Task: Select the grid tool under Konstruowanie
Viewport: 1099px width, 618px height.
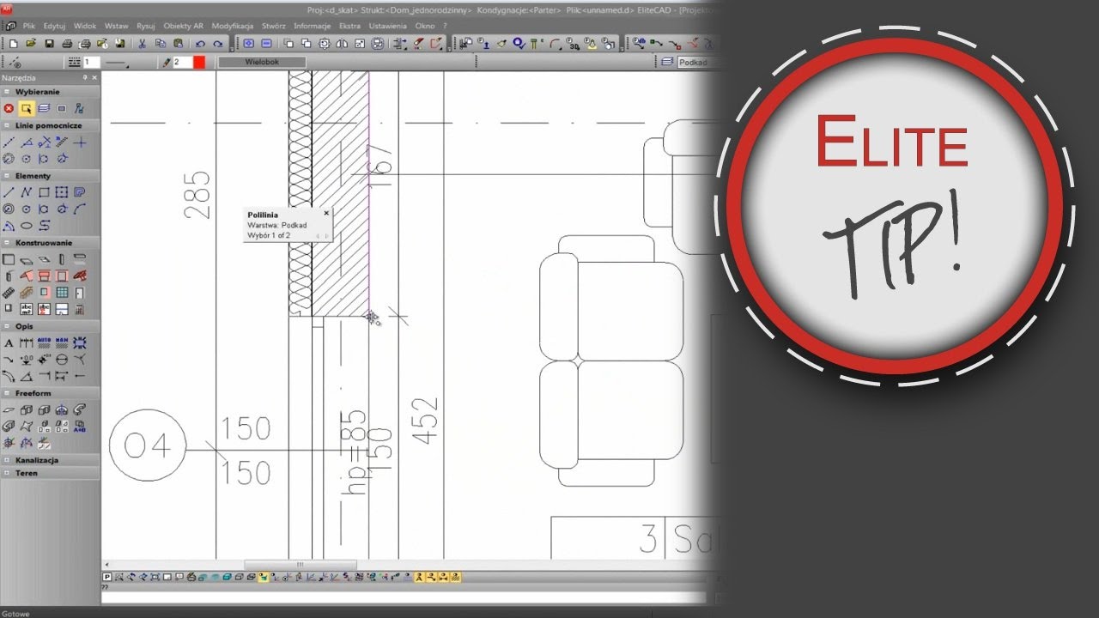Action: click(62, 292)
